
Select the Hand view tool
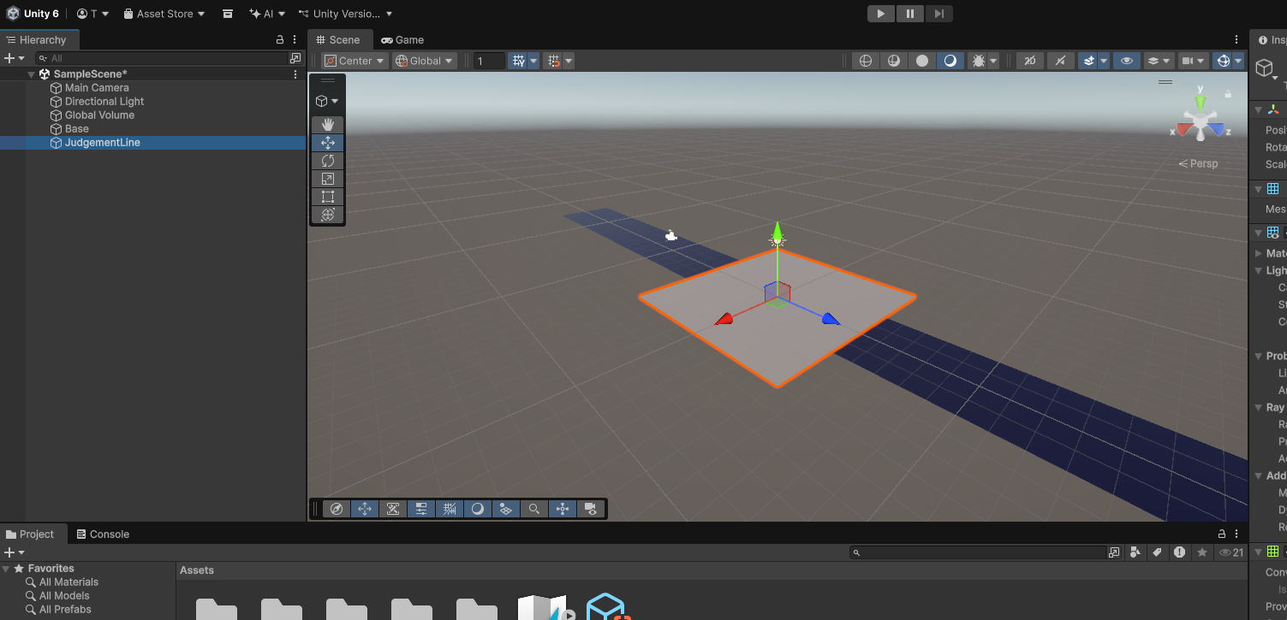click(x=327, y=125)
